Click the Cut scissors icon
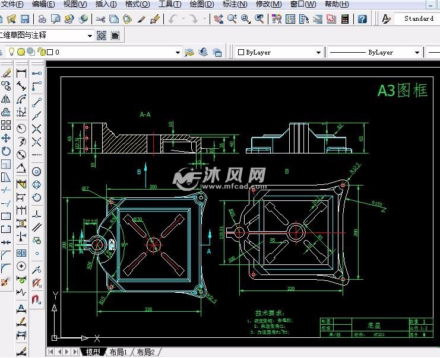This screenshot has width=440, height=358. click(100, 19)
